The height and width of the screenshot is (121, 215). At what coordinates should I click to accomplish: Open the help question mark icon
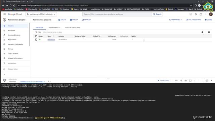coord(201,14)
